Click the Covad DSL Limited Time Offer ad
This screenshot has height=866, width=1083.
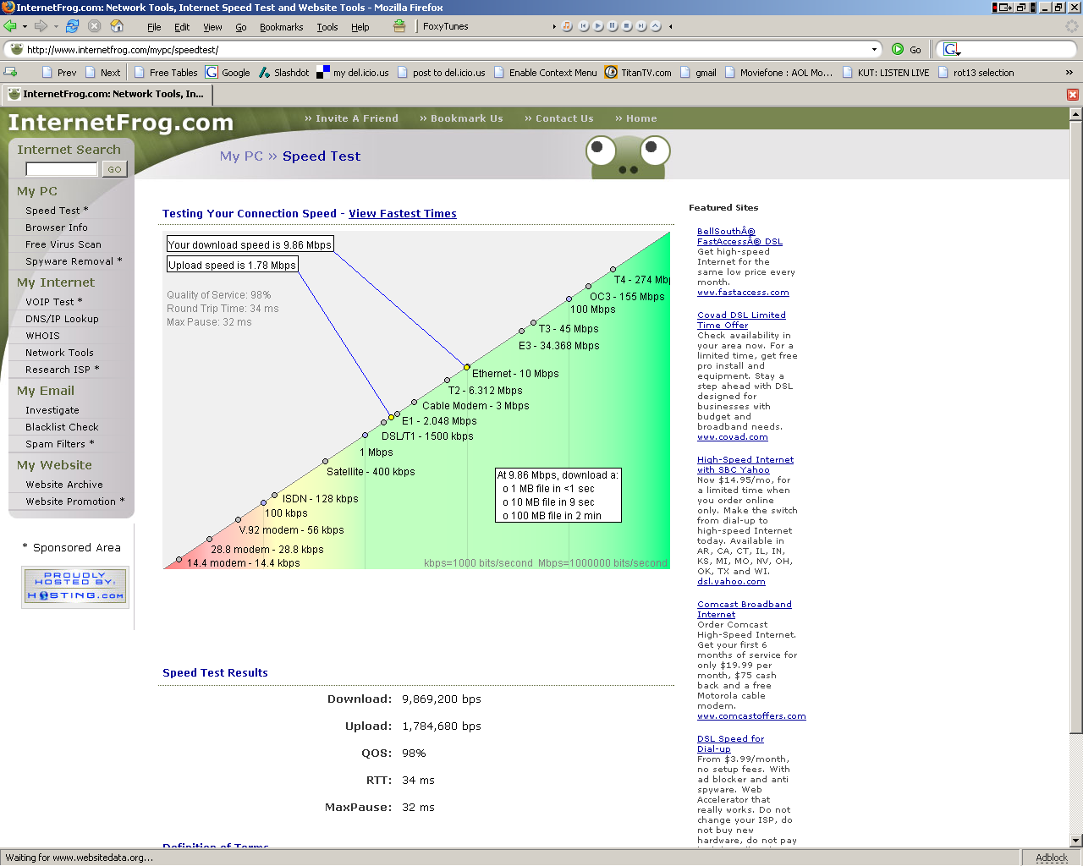click(x=741, y=320)
